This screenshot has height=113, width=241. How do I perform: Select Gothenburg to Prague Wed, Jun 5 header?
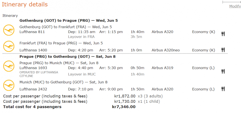[69, 20]
